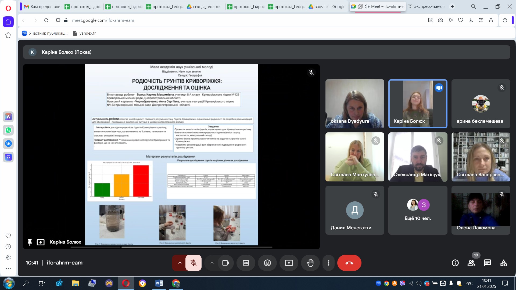Open the emoji reactions button
Viewport: 516px width, 290px height.
[x=267, y=263]
